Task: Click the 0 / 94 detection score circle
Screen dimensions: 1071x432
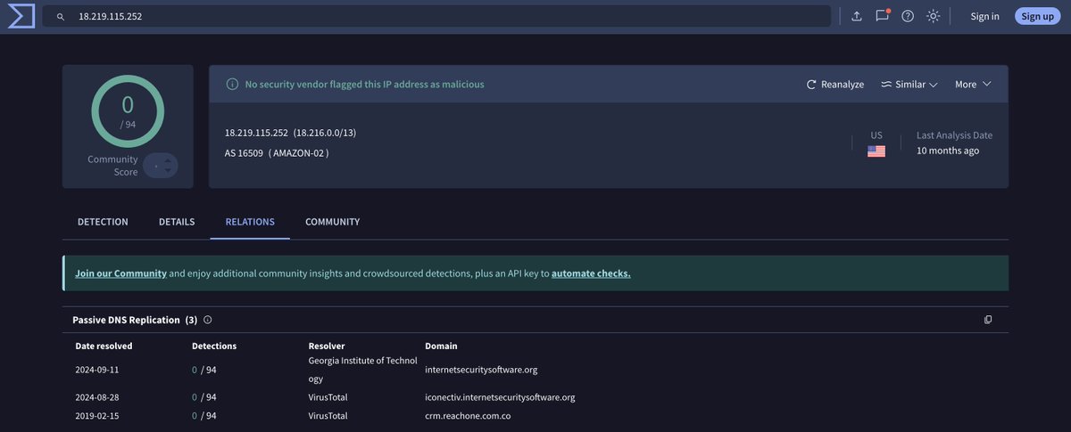Action: click(128, 110)
